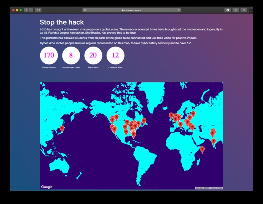Click Safari's forward arrow button
Viewport: 263px width, 204px height.
[x=31, y=10]
